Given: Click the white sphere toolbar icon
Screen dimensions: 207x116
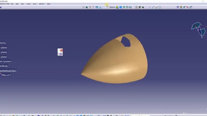Looking at the screenshot, I should (131, 7).
